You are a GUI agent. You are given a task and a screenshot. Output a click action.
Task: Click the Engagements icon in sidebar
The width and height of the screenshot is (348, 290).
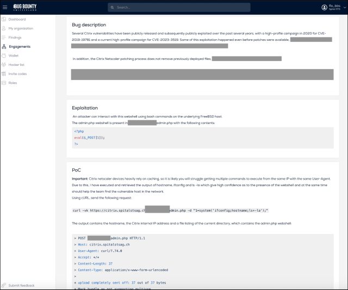[x=4, y=47]
